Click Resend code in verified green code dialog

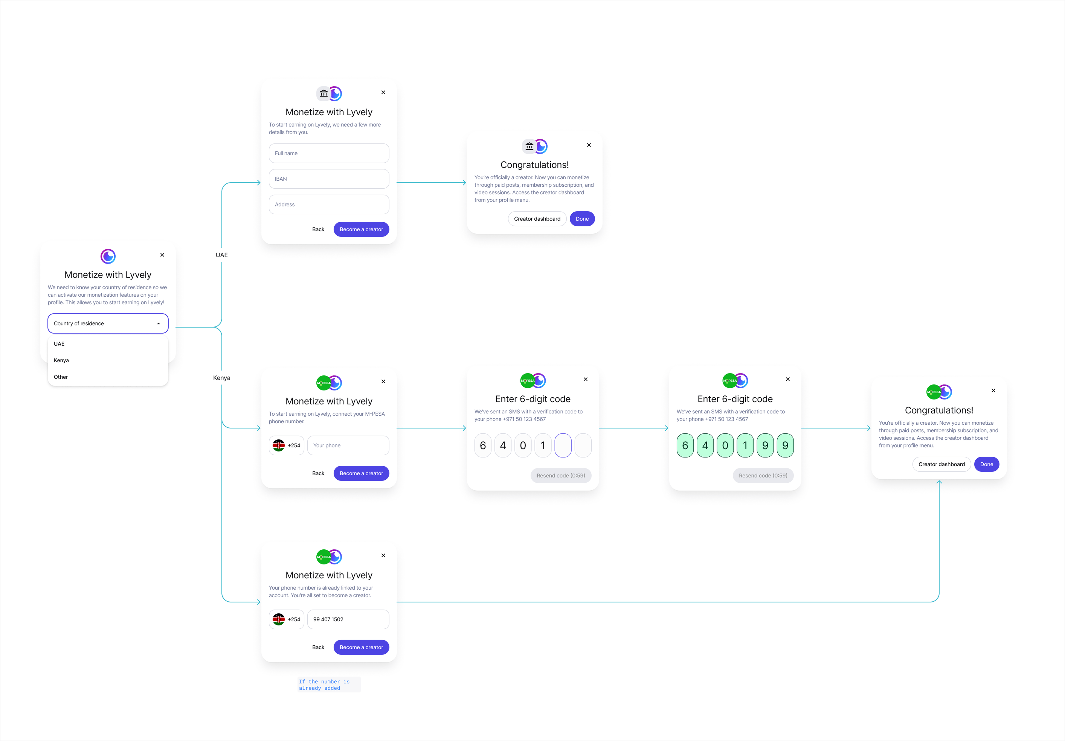(763, 476)
